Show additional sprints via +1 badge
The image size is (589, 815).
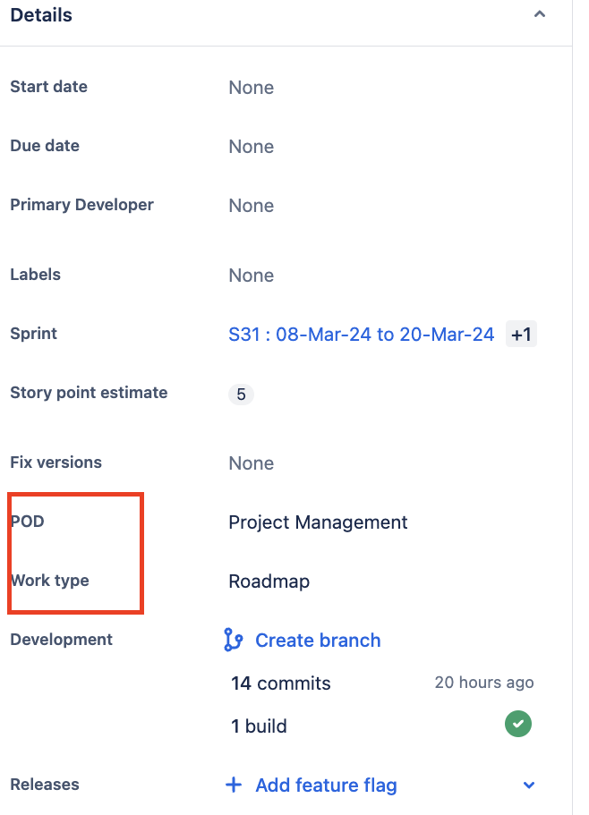pyautogui.click(x=521, y=335)
